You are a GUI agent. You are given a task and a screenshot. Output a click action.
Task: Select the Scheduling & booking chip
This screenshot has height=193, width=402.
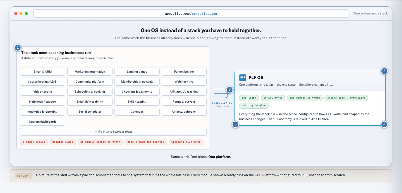(90, 91)
